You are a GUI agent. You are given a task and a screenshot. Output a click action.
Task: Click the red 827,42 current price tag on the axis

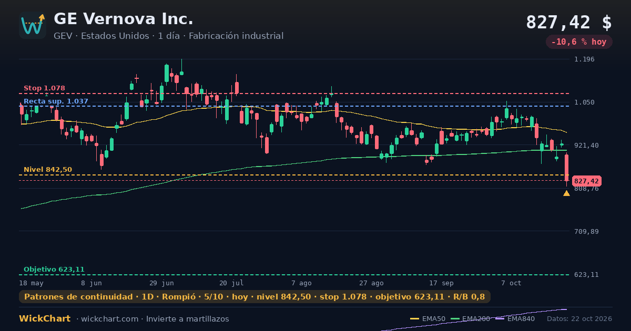tap(587, 181)
